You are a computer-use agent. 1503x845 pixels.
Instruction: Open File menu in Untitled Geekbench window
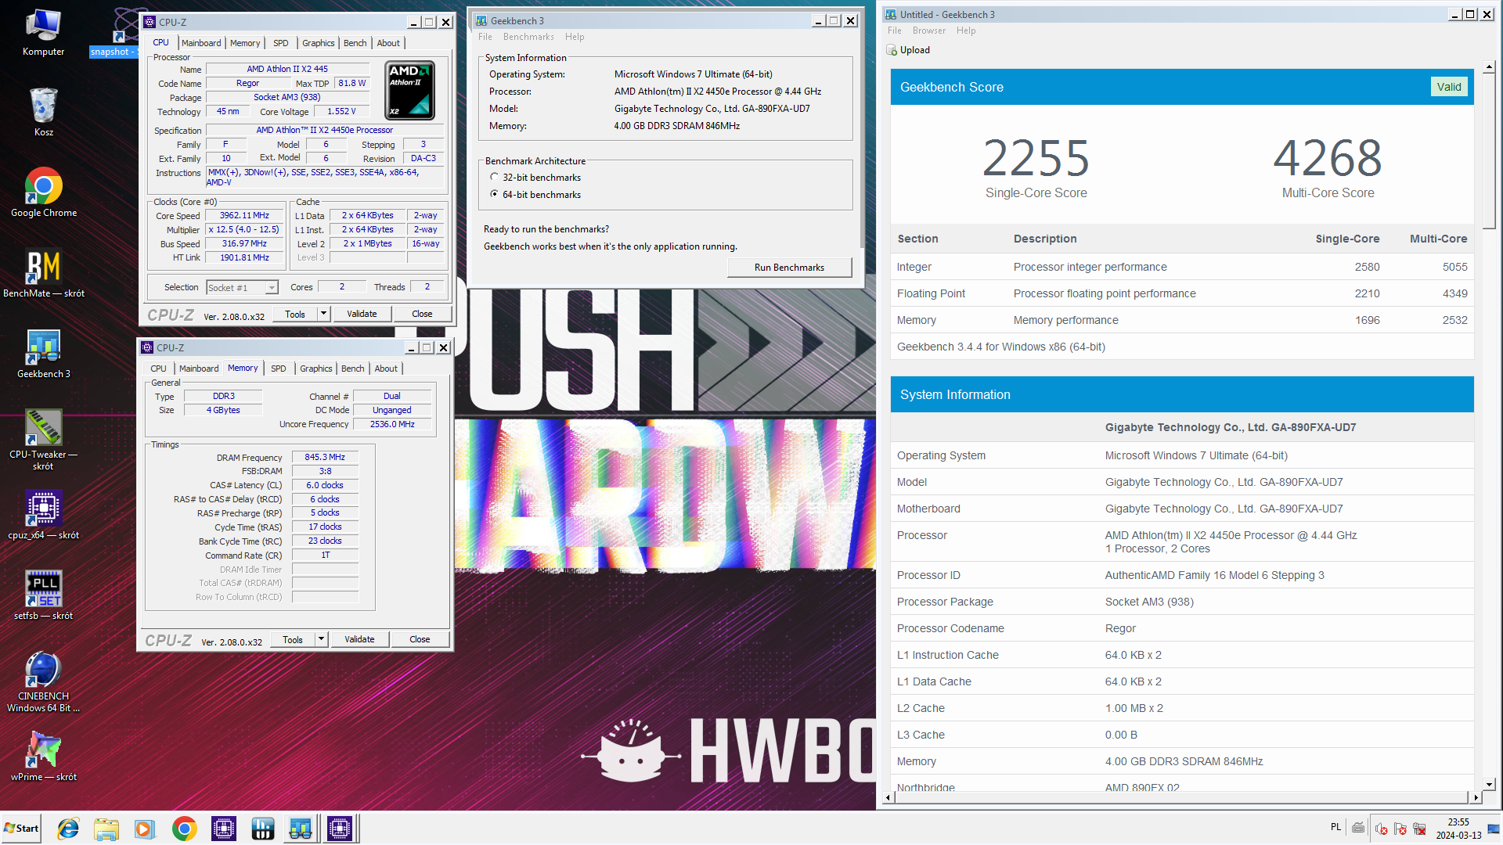(x=895, y=31)
